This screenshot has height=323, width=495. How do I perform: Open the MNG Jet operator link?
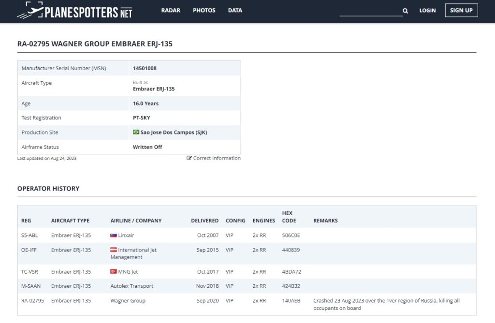[x=128, y=272]
